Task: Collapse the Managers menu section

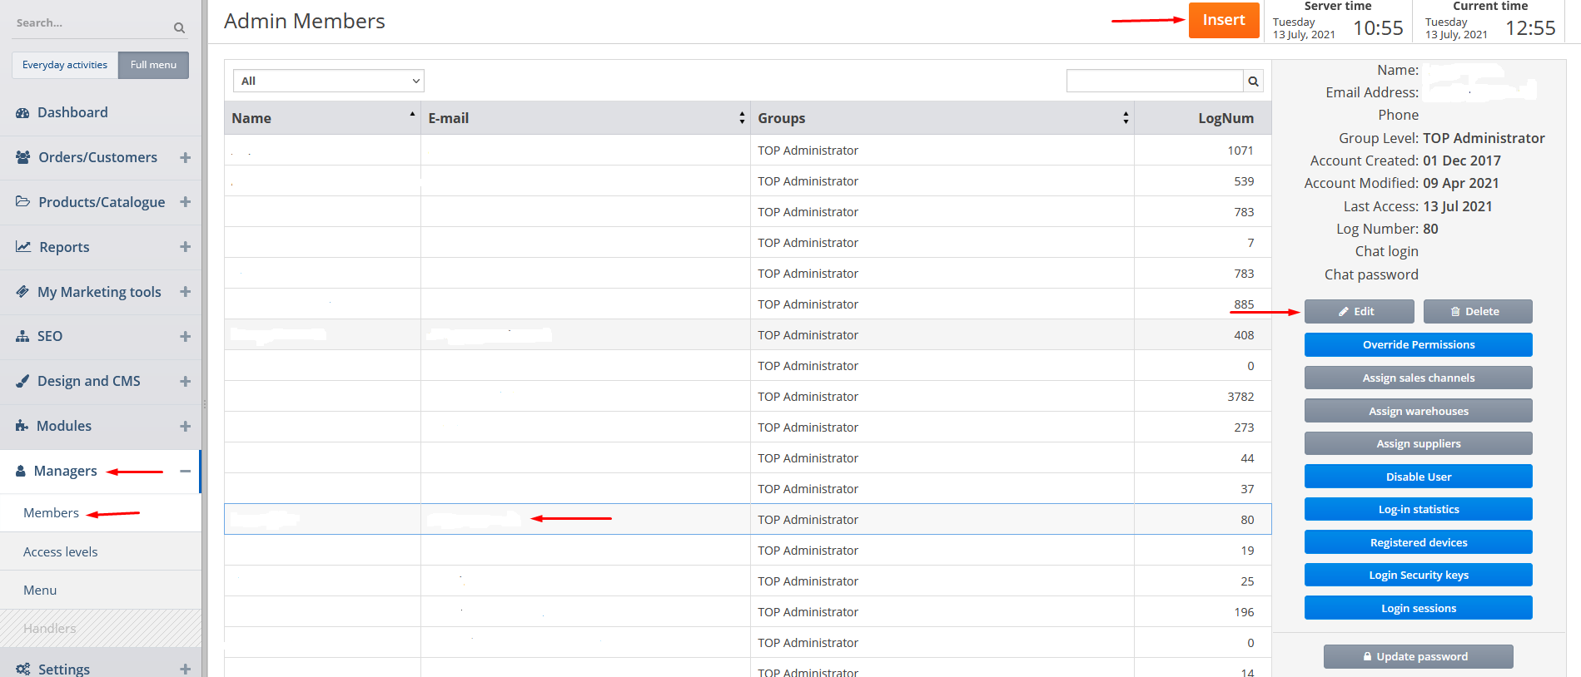Action: tap(185, 471)
